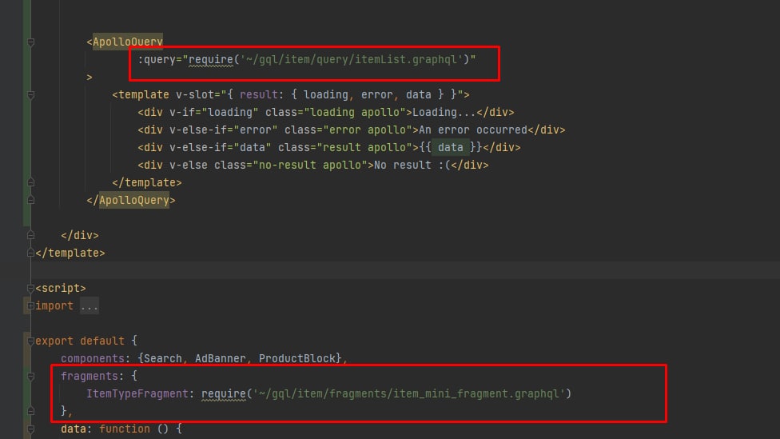780x439 pixels.
Task: Expand the collapsed '...' import placeholder
Action: [x=90, y=305]
